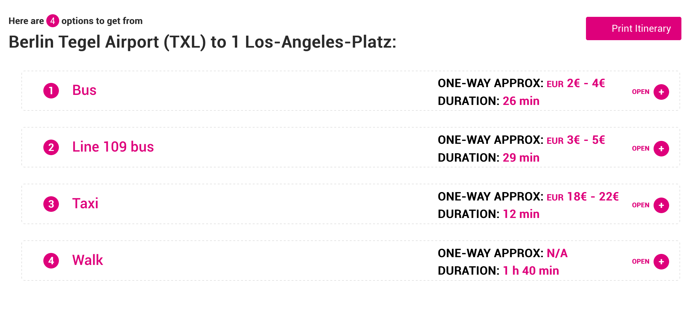Screen dimensions: 695x331
Task: Click the OPEN label on Walk row
Action: tap(641, 262)
